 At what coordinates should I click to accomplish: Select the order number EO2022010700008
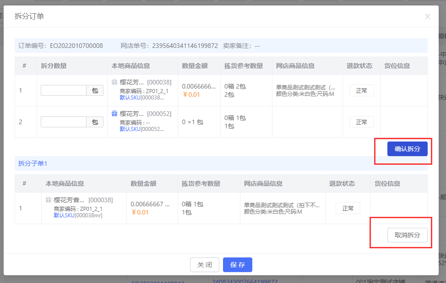coord(76,46)
